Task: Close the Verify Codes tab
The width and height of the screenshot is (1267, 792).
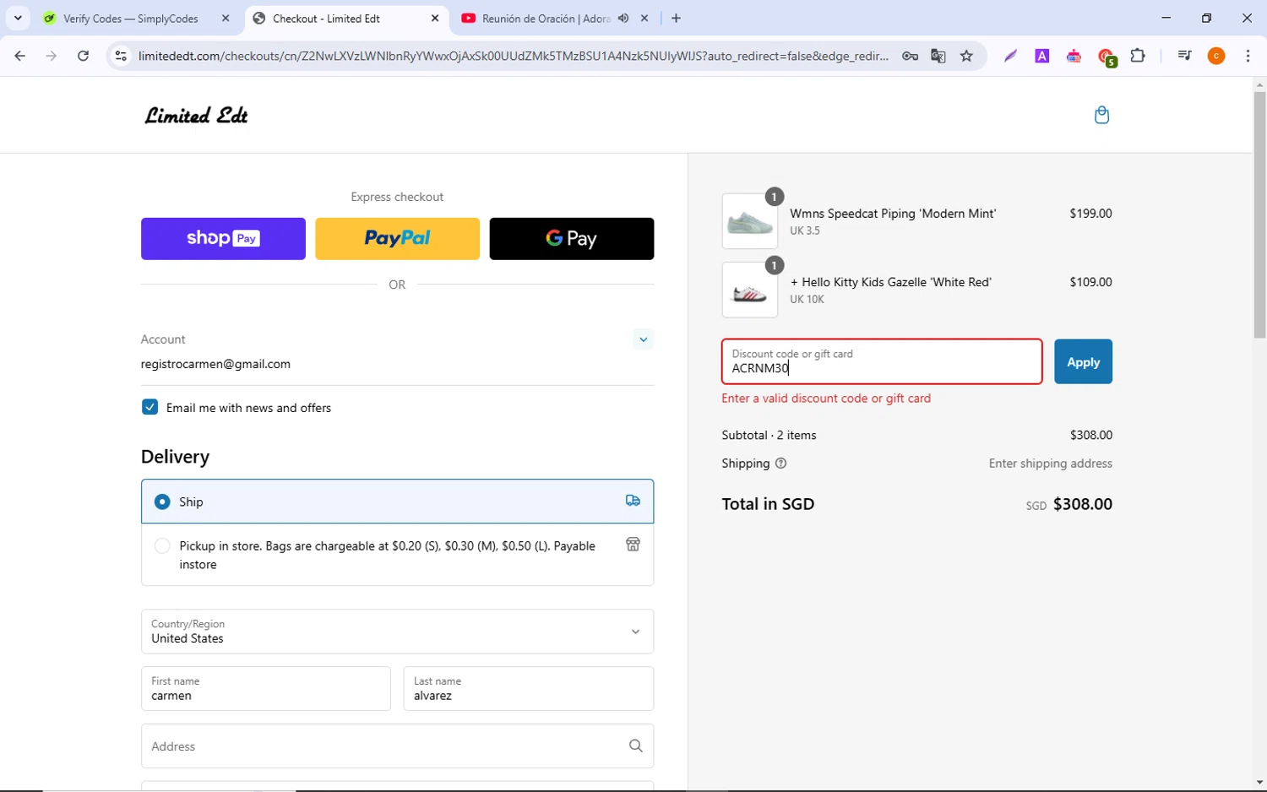Action: pyautogui.click(x=226, y=19)
